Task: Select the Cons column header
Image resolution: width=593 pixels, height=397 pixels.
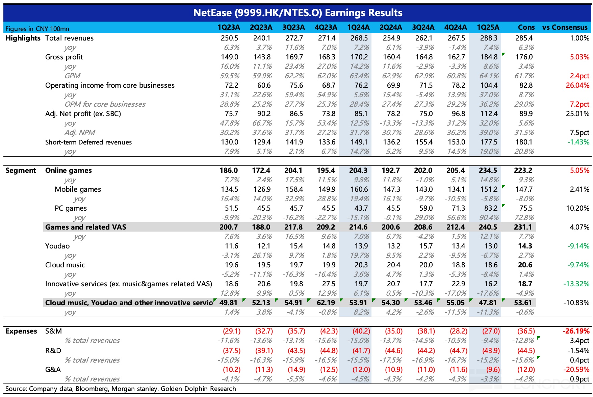Action: tap(526, 27)
